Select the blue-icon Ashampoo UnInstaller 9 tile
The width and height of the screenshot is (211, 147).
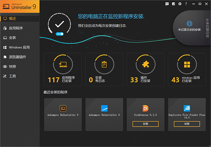click(x=104, y=114)
